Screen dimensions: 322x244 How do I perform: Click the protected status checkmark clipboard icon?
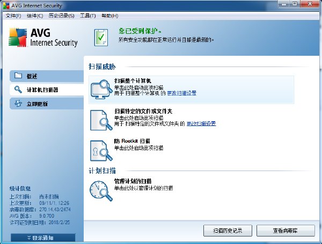click(101, 38)
